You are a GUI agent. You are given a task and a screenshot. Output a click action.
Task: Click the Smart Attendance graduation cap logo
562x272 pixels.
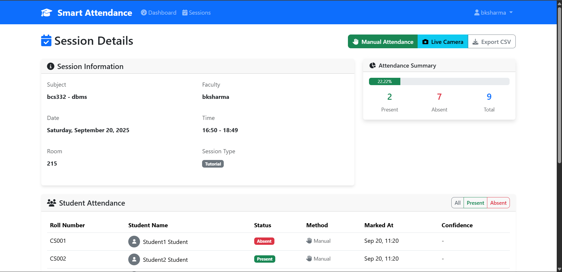(46, 12)
